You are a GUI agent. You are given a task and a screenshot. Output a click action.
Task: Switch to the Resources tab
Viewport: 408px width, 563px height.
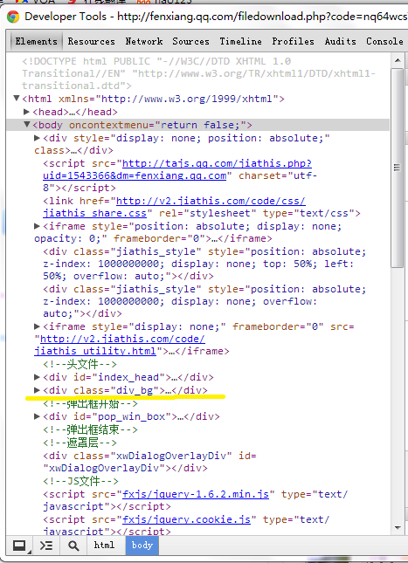click(x=92, y=41)
